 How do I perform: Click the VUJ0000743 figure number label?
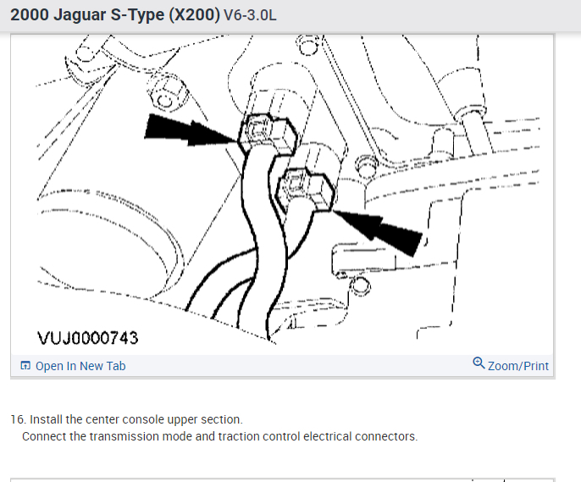click(88, 338)
